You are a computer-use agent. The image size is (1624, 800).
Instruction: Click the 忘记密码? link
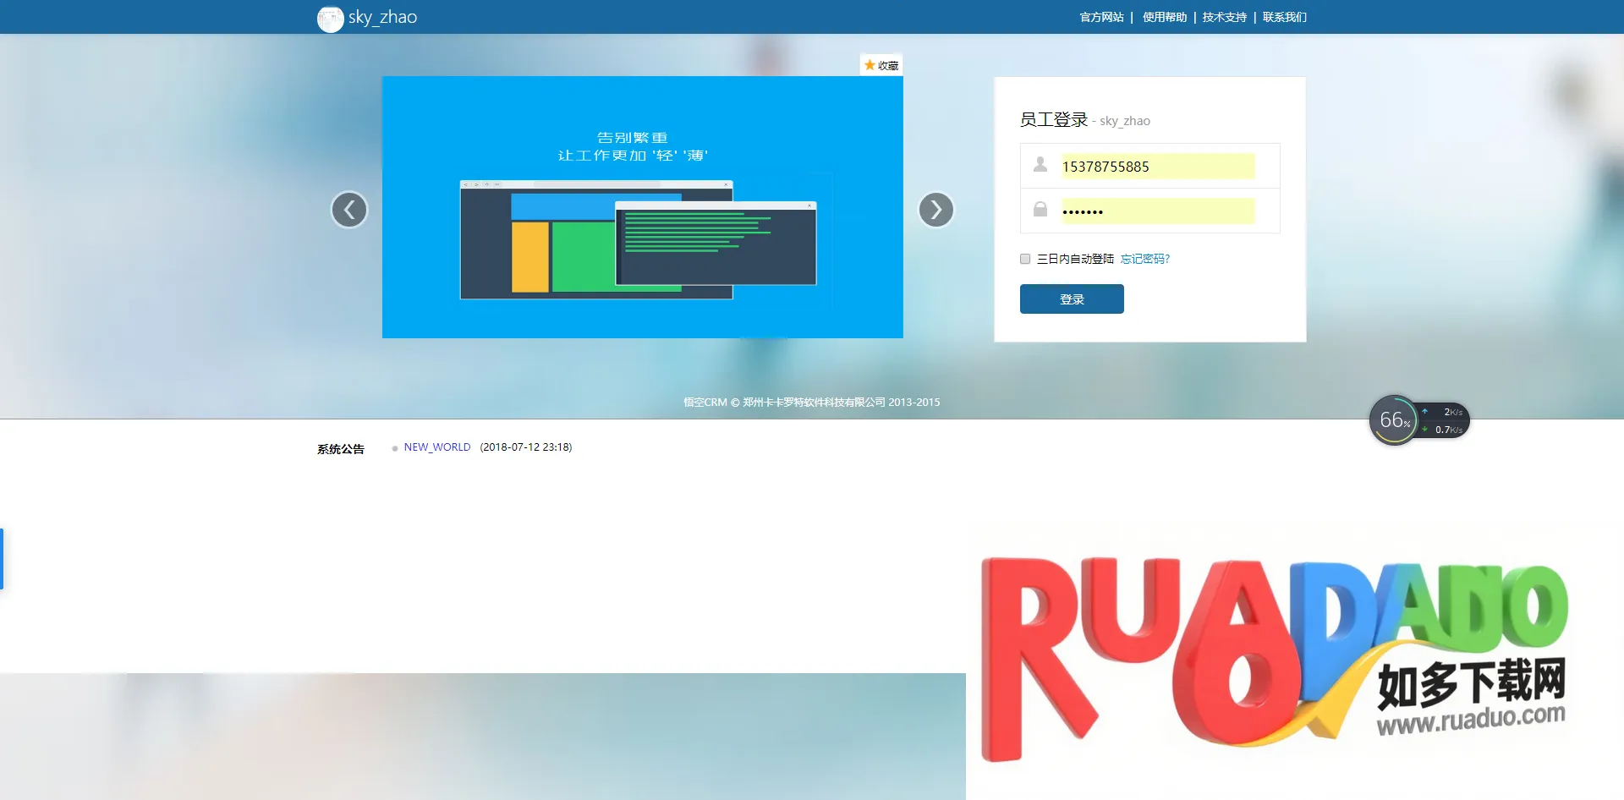[1144, 259]
